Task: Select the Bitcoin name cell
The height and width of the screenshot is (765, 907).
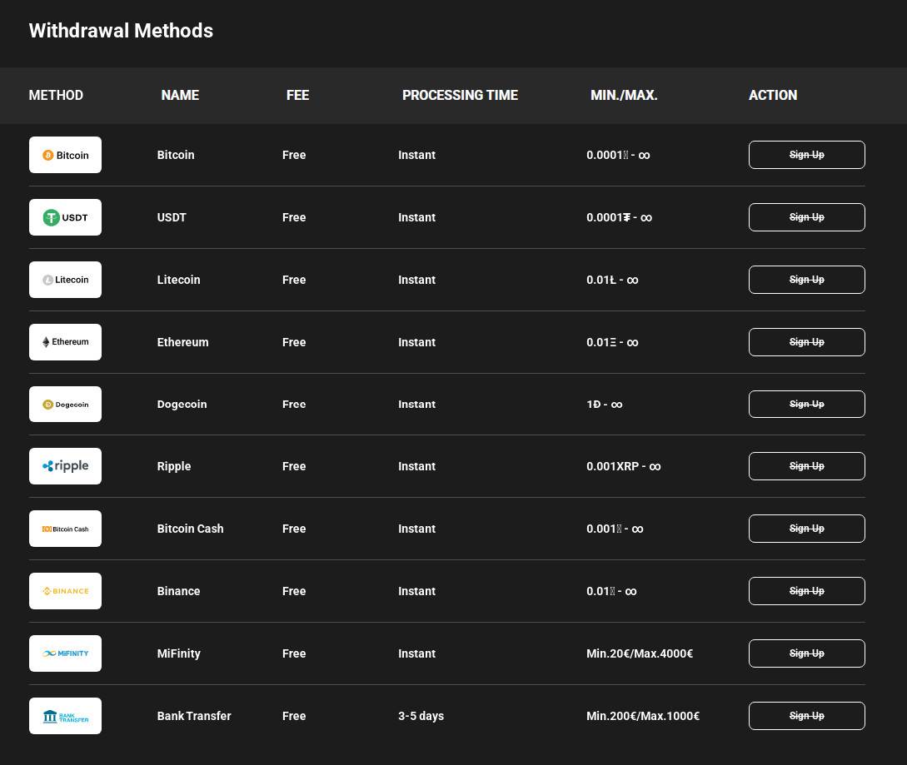Action: pos(176,155)
